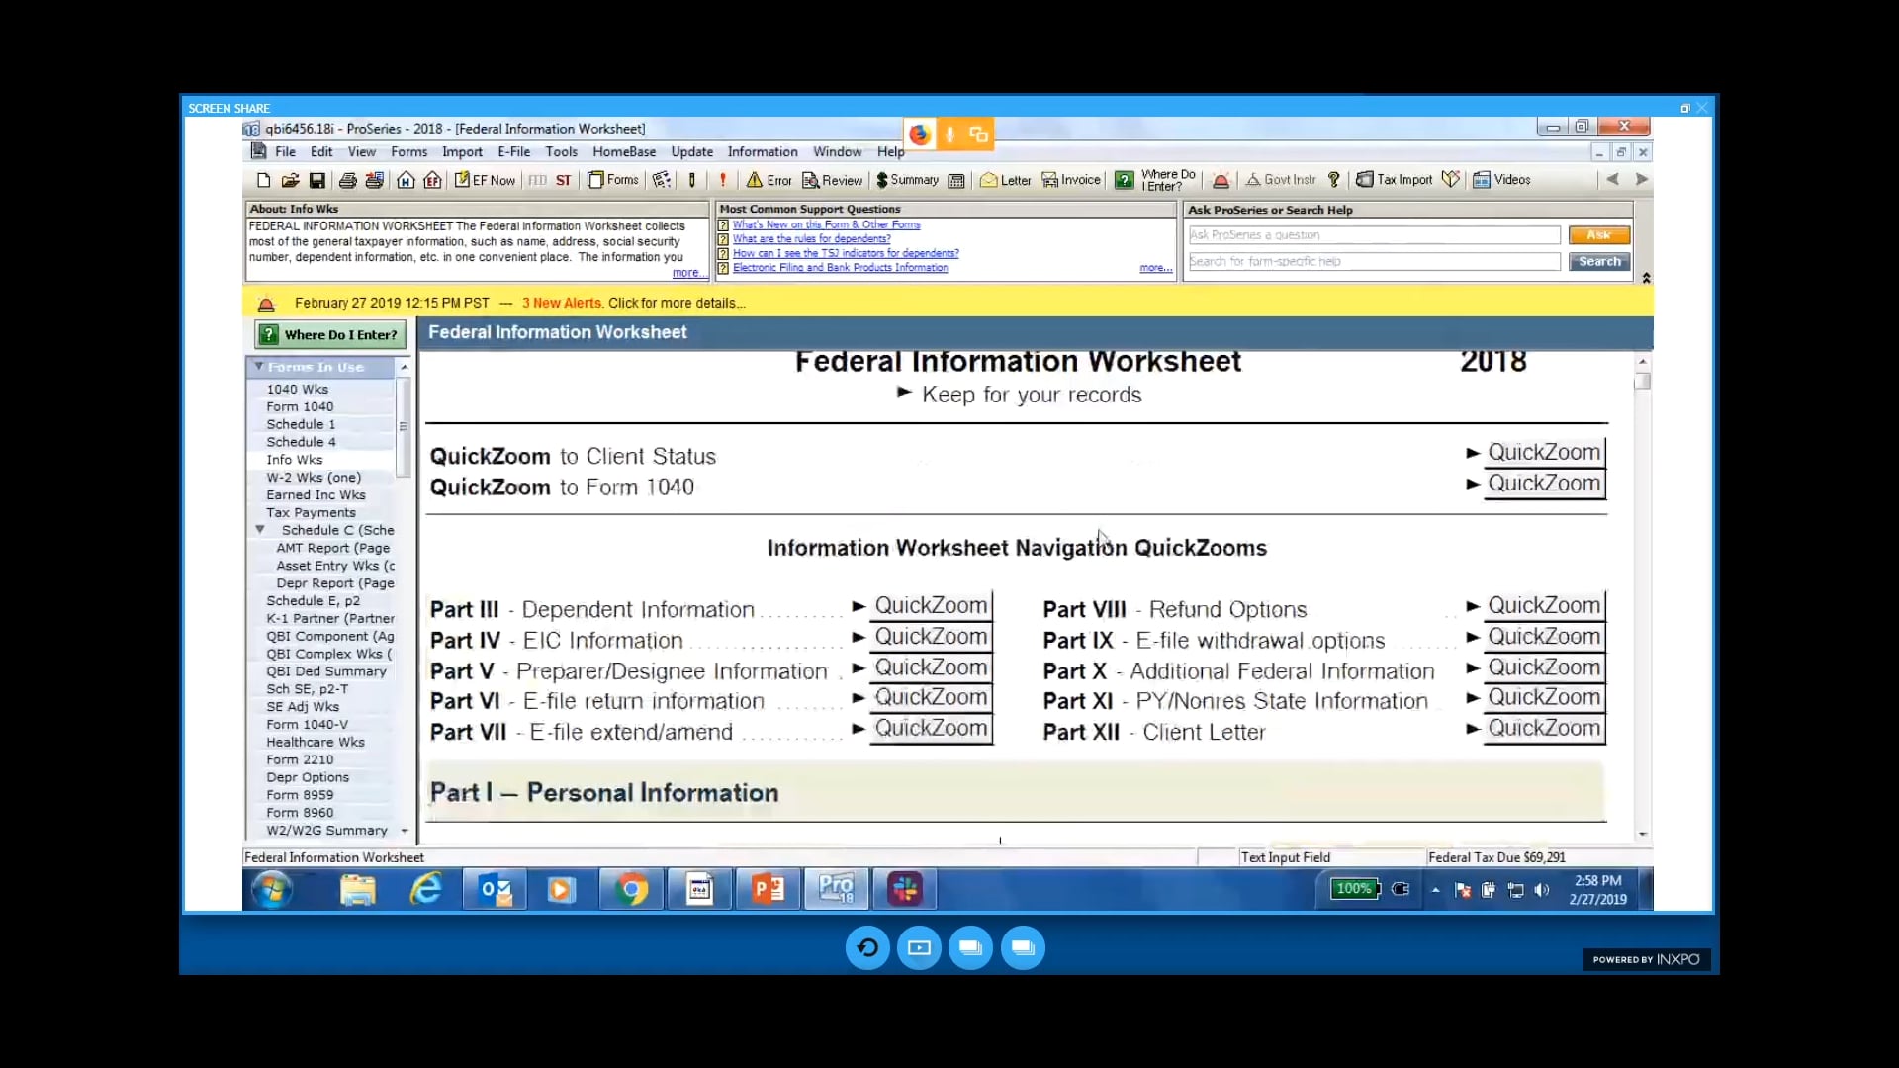This screenshot has height=1068, width=1899.
Task: Click the Forms toolbar icon
Action: coord(613,180)
